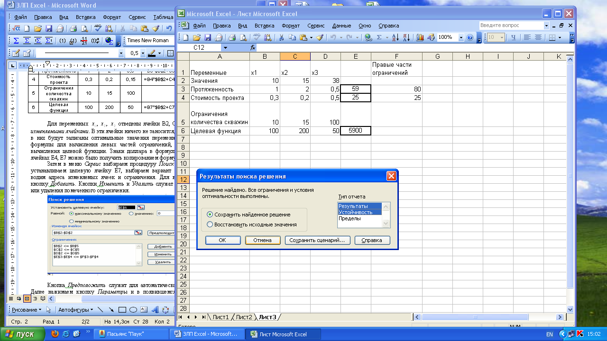Click the 'Добавить' button in the Word document image

(162, 246)
